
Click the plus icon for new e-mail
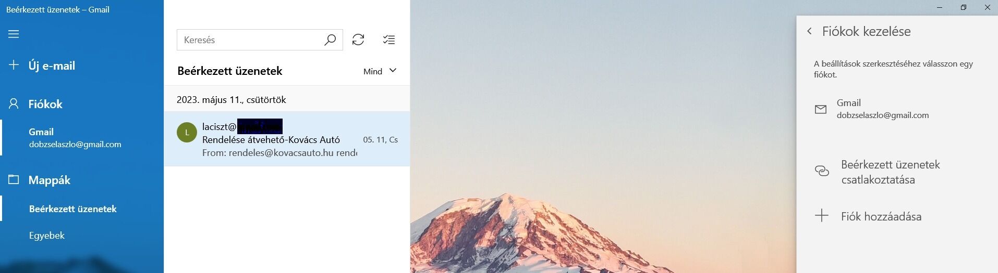[14, 65]
